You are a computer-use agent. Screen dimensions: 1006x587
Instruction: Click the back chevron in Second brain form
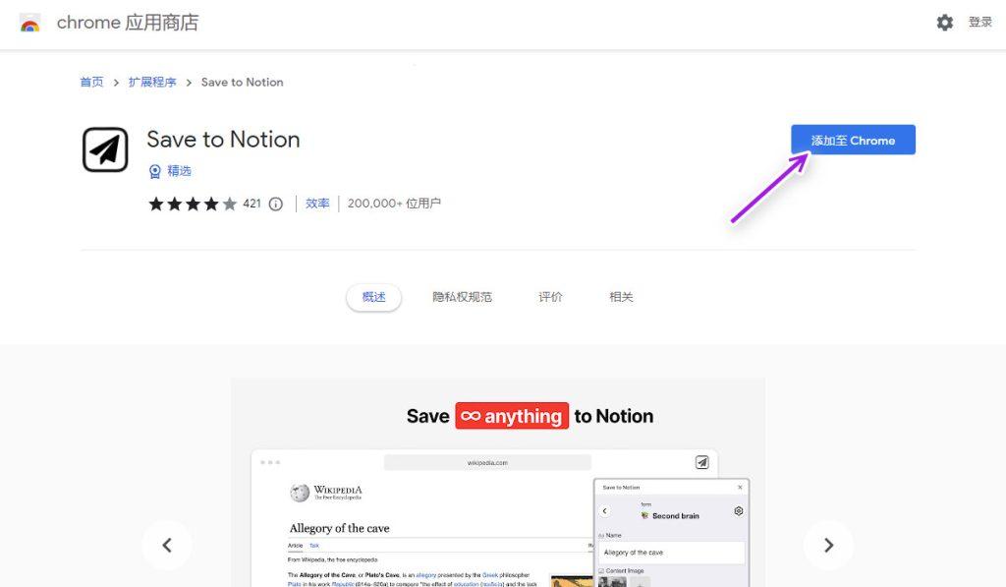[605, 511]
